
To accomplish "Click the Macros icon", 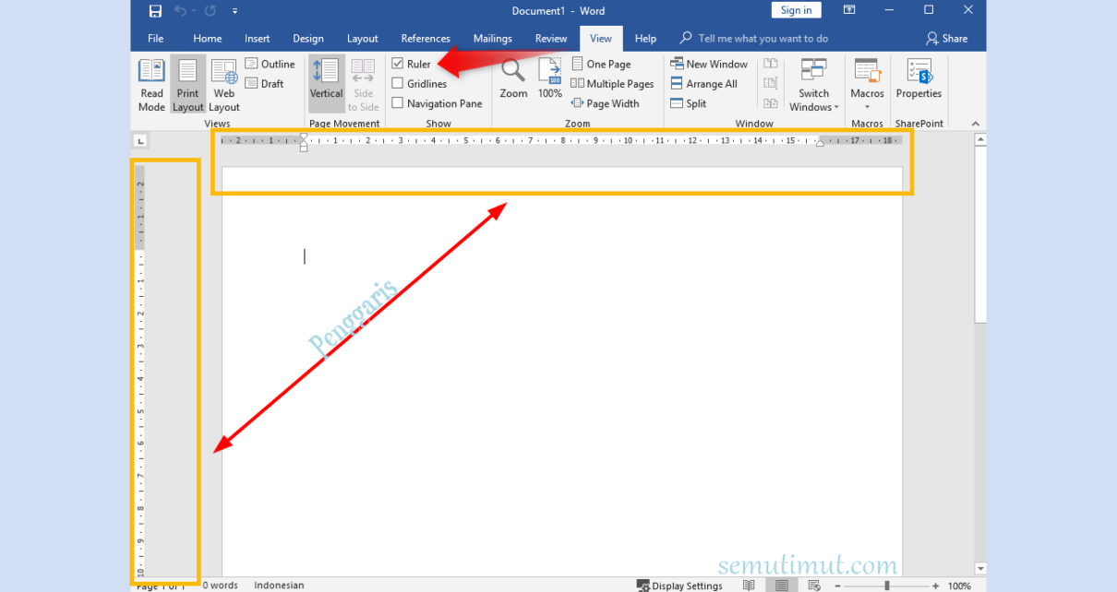I will [x=867, y=72].
